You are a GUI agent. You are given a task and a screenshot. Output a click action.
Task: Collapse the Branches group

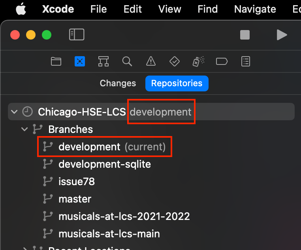coord(24,129)
